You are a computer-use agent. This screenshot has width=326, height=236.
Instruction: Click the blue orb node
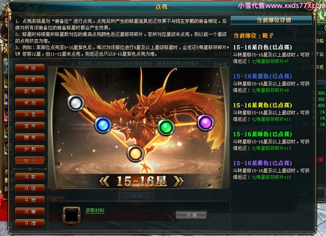point(103,125)
